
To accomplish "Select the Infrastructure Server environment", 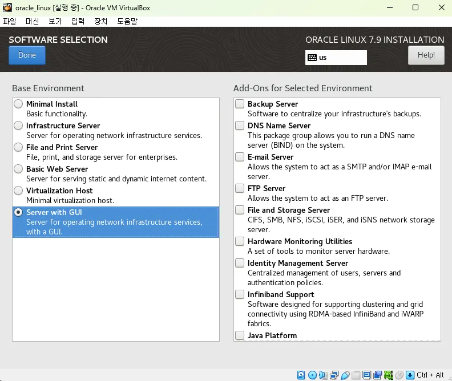I will pos(18,125).
